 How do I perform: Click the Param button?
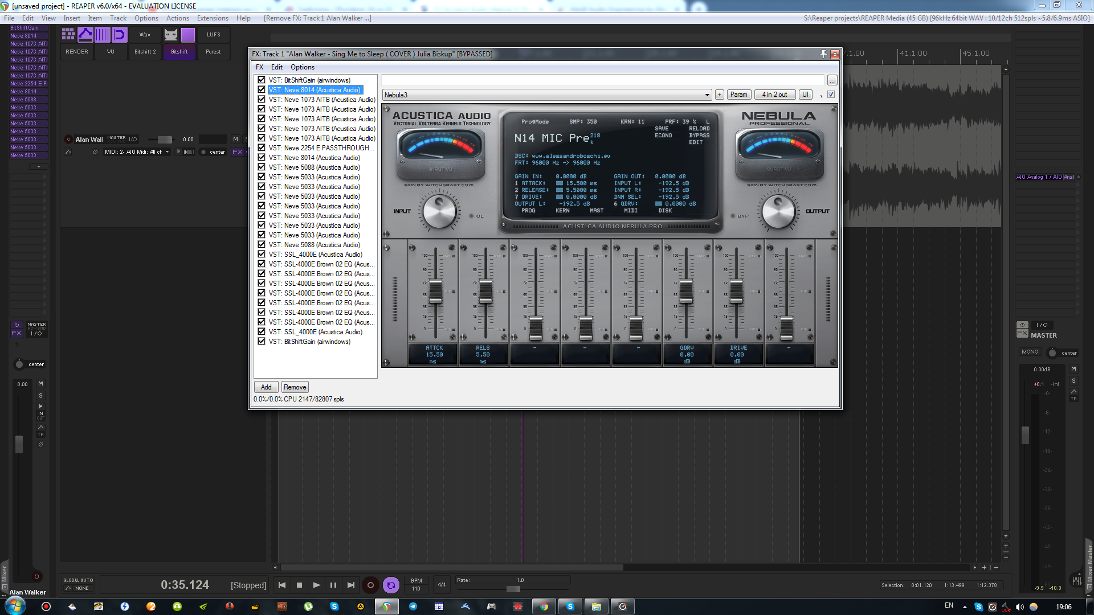[x=738, y=95]
